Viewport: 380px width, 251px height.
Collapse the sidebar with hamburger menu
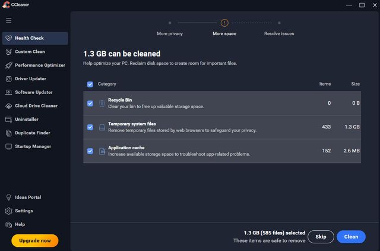coord(8,20)
